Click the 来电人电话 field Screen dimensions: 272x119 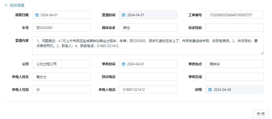click(148, 90)
